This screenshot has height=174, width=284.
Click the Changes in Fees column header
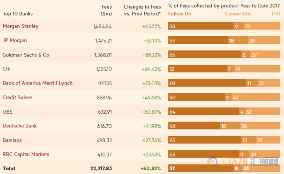[x=142, y=10]
